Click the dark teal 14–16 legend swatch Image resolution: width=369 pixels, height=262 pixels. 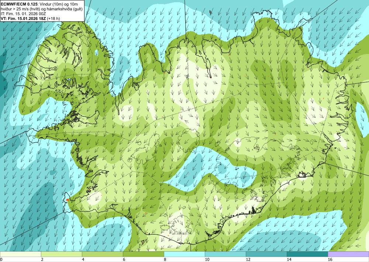[307, 254]
